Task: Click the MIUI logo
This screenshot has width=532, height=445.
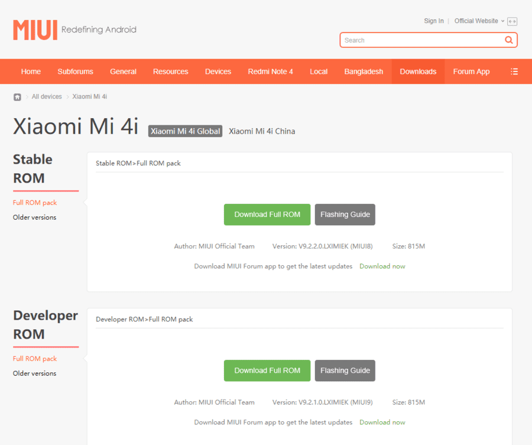Action: (35, 30)
